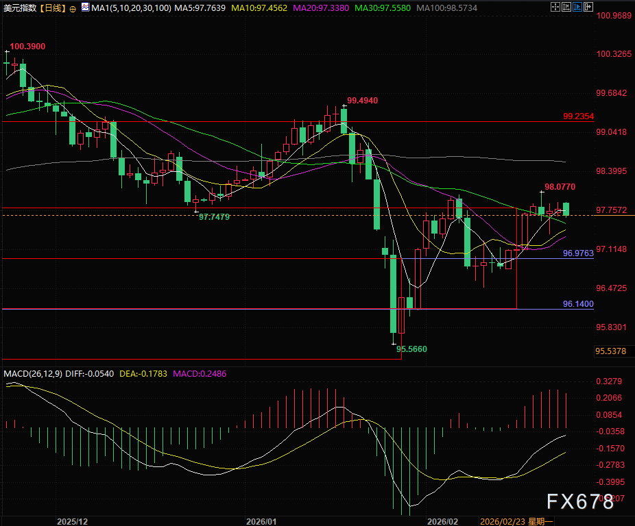Select the 97.7479 low price label
The height and width of the screenshot is (526, 635).
(x=214, y=217)
